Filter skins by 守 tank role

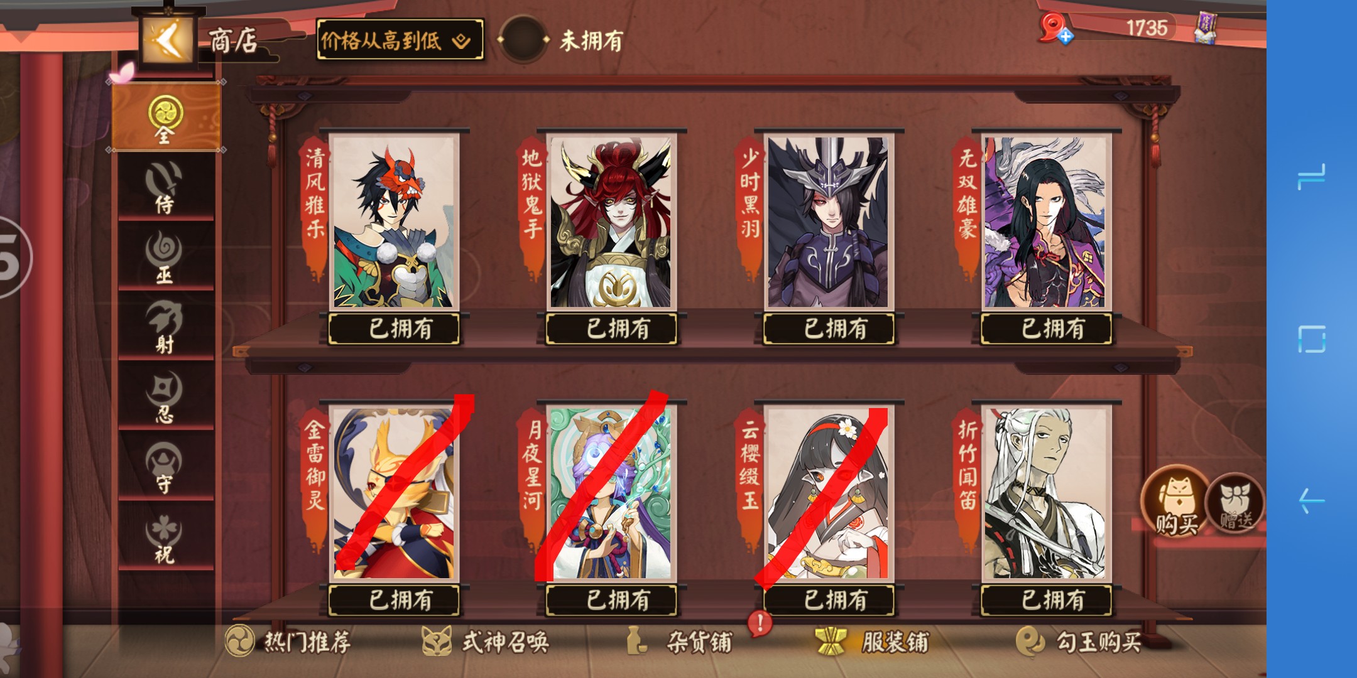coord(165,466)
